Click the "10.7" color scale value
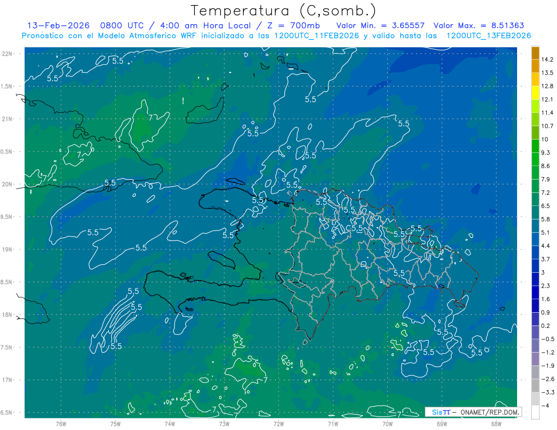Screen dimensions: 557x430 (548, 126)
